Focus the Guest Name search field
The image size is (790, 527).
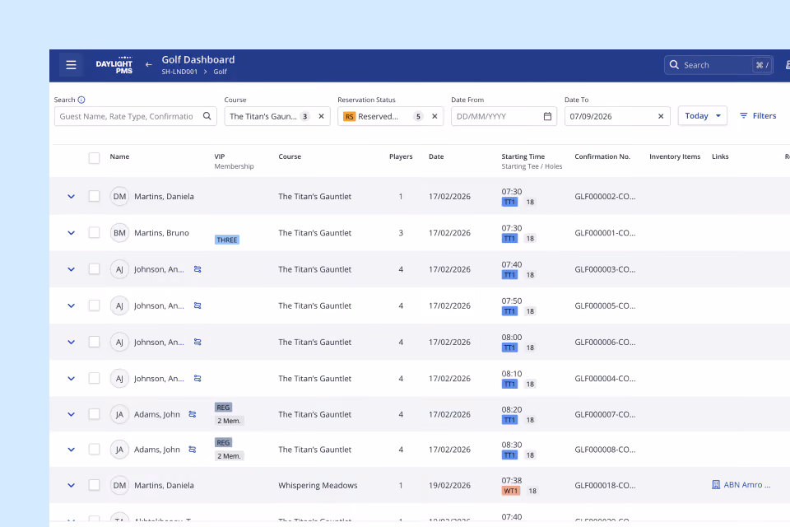[x=136, y=116]
